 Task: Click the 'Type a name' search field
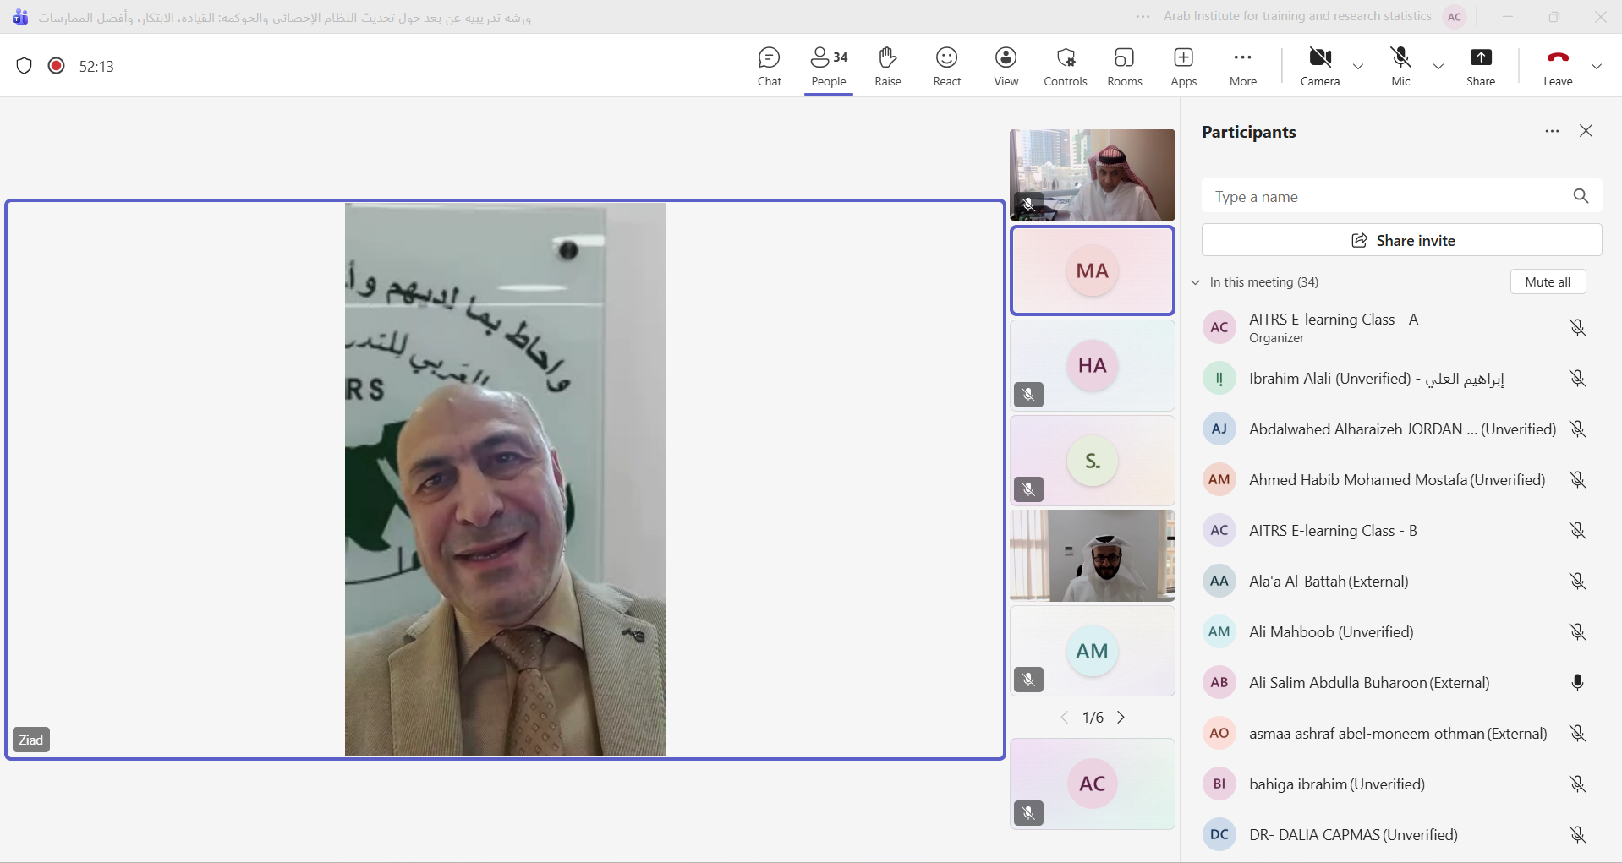click(1387, 197)
